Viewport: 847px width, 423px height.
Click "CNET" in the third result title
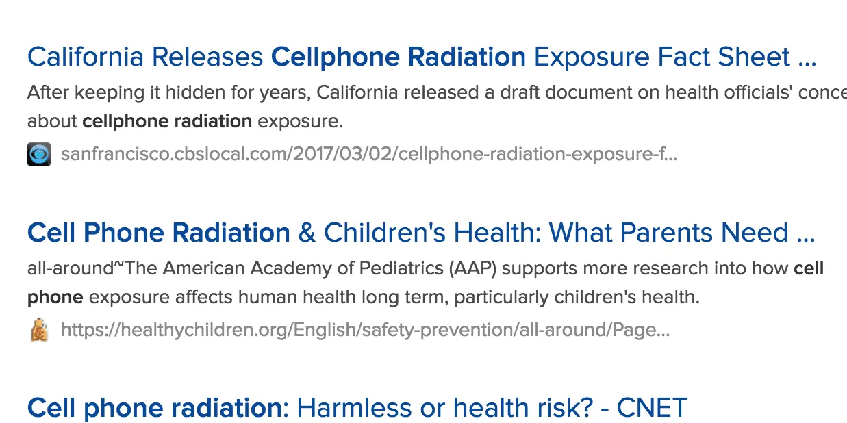click(651, 409)
